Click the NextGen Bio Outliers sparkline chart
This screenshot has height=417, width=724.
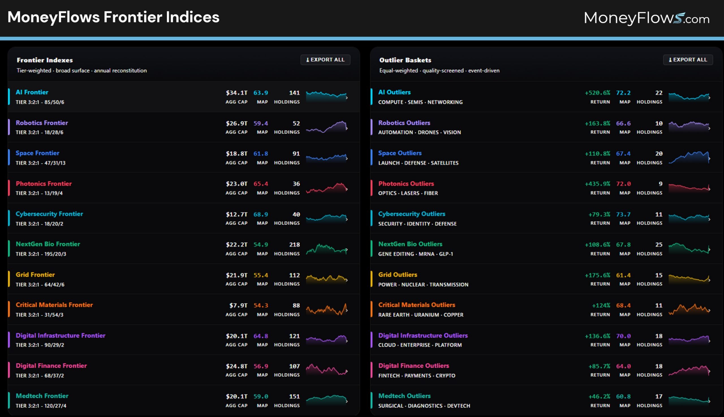point(689,249)
